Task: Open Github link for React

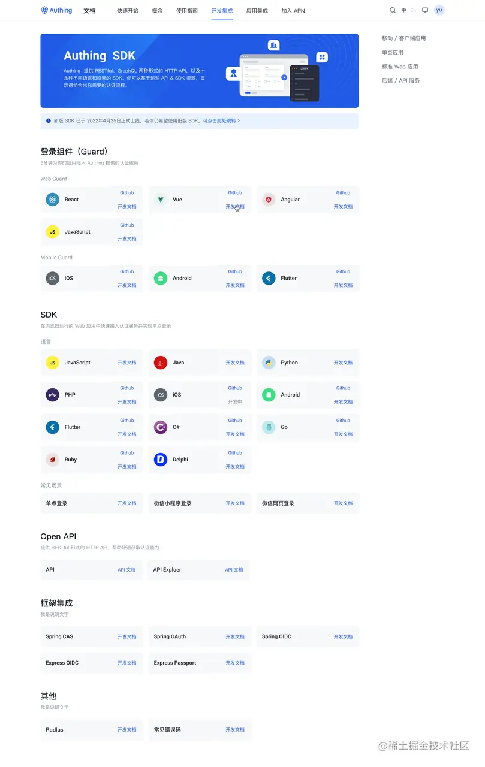Action: pos(127,193)
